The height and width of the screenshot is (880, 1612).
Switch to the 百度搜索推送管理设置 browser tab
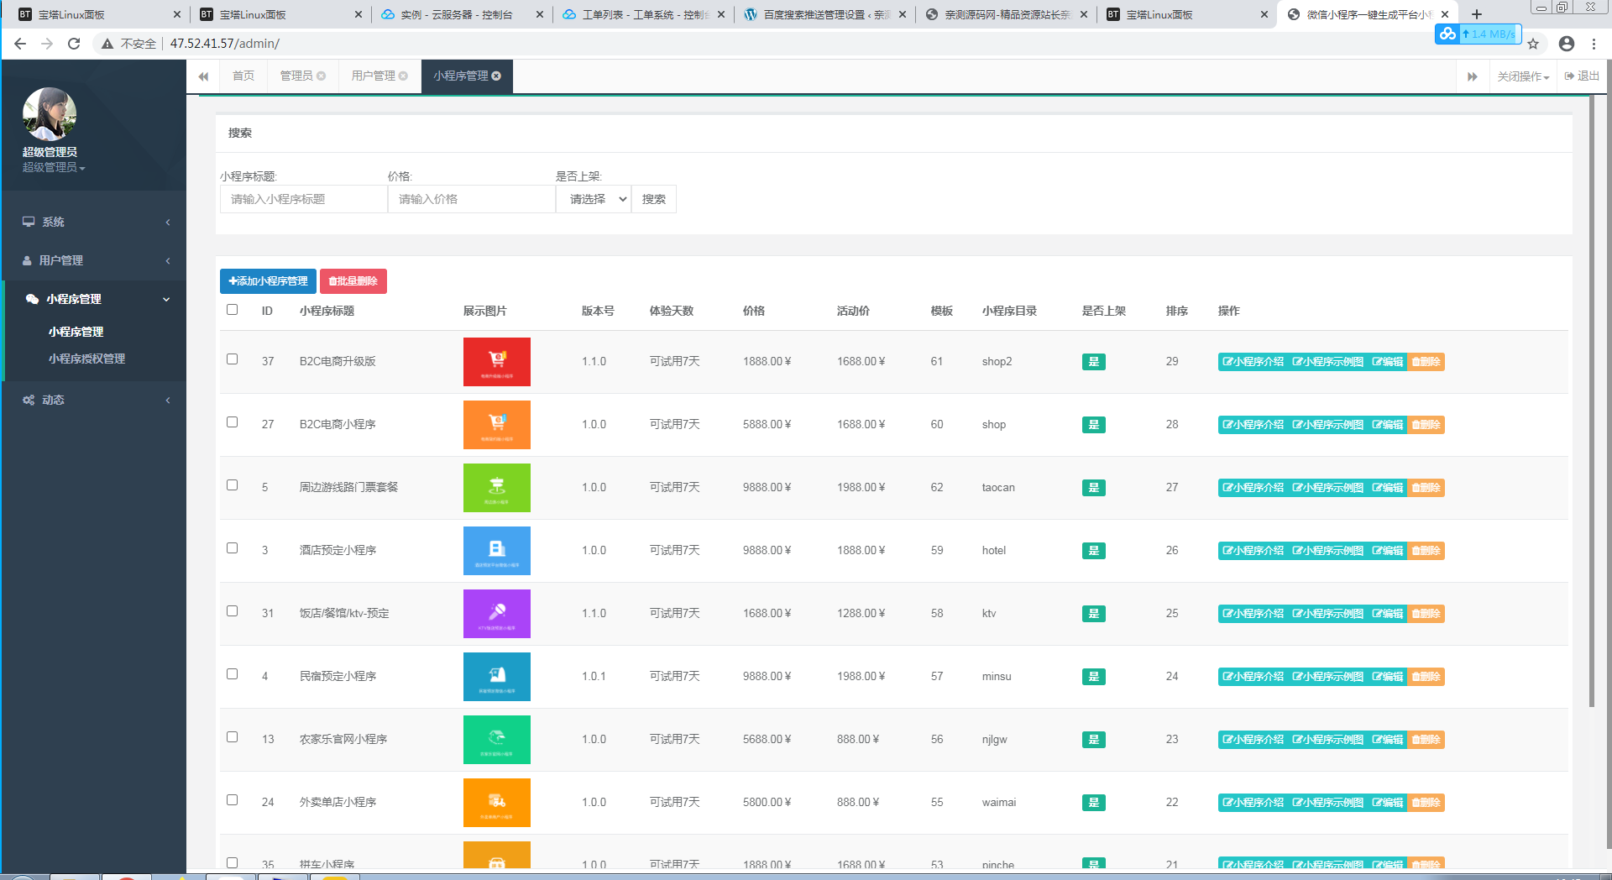[824, 14]
